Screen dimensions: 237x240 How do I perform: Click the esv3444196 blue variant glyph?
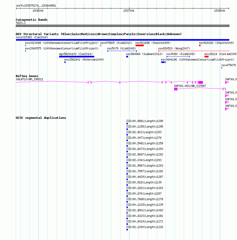click(x=164, y=62)
